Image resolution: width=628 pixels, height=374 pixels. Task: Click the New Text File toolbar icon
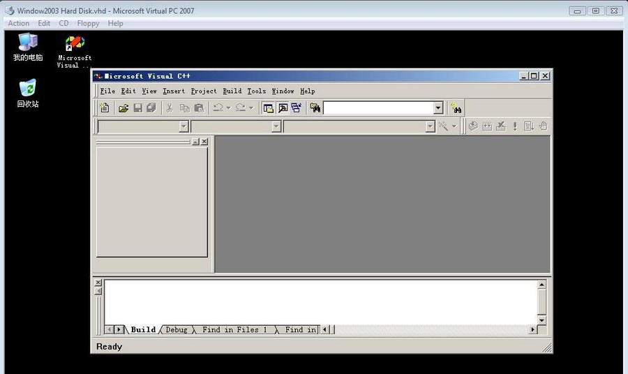click(105, 107)
